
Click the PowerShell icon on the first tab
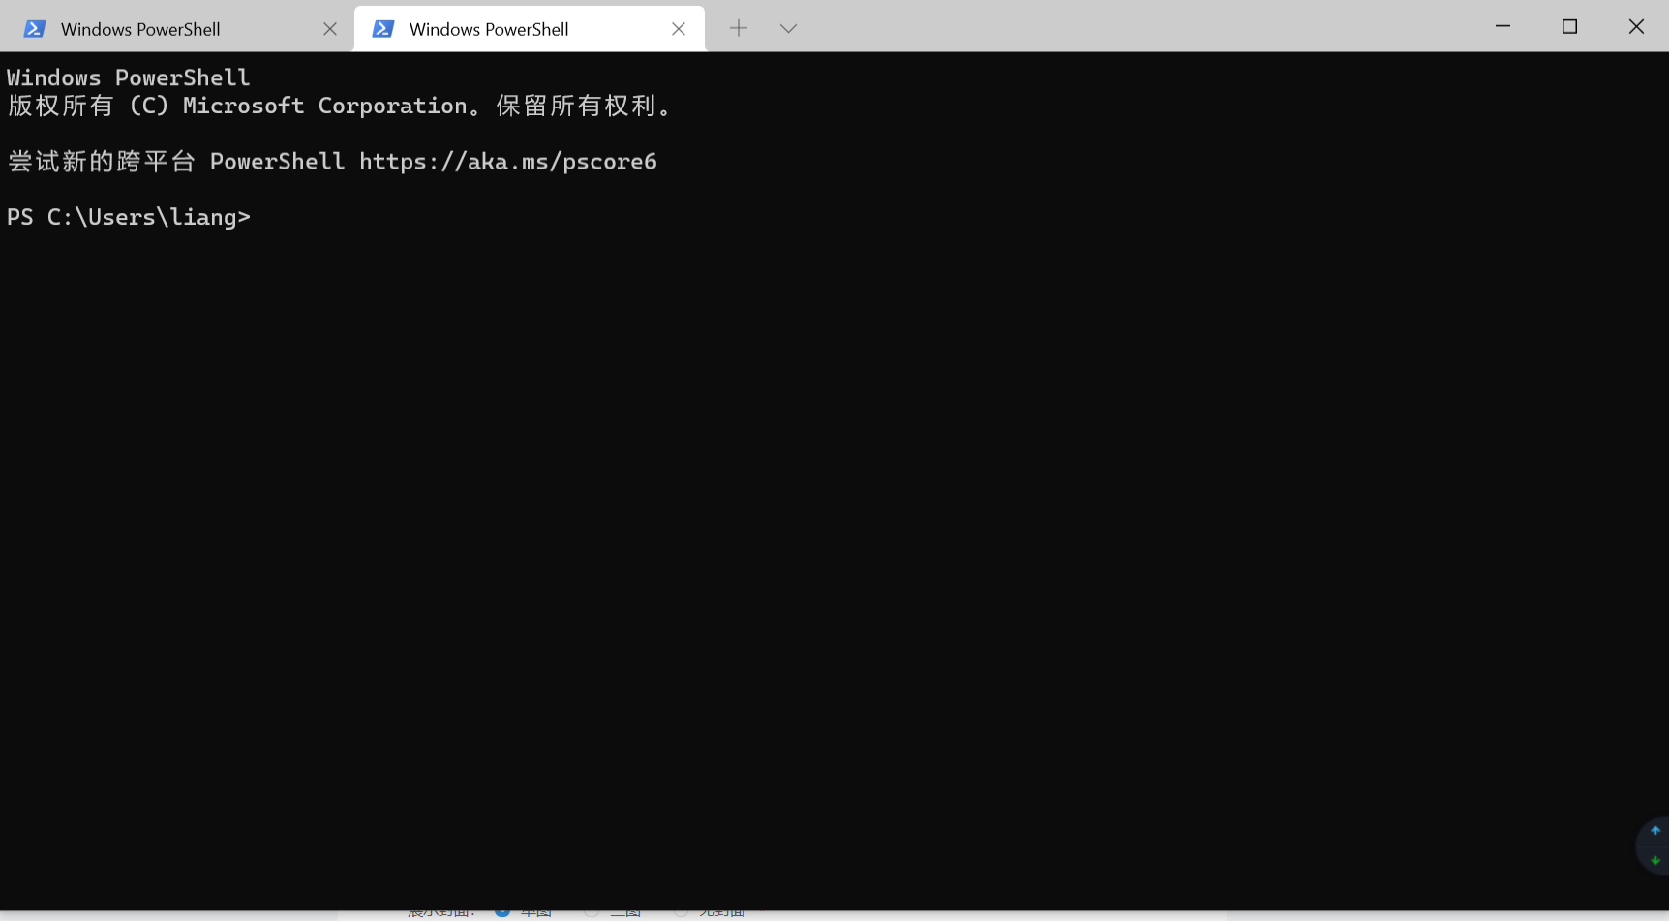pyautogui.click(x=35, y=28)
